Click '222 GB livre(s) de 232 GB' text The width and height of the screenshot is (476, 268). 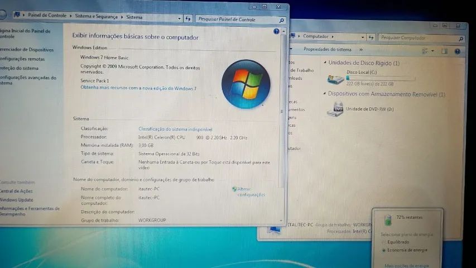click(370, 84)
